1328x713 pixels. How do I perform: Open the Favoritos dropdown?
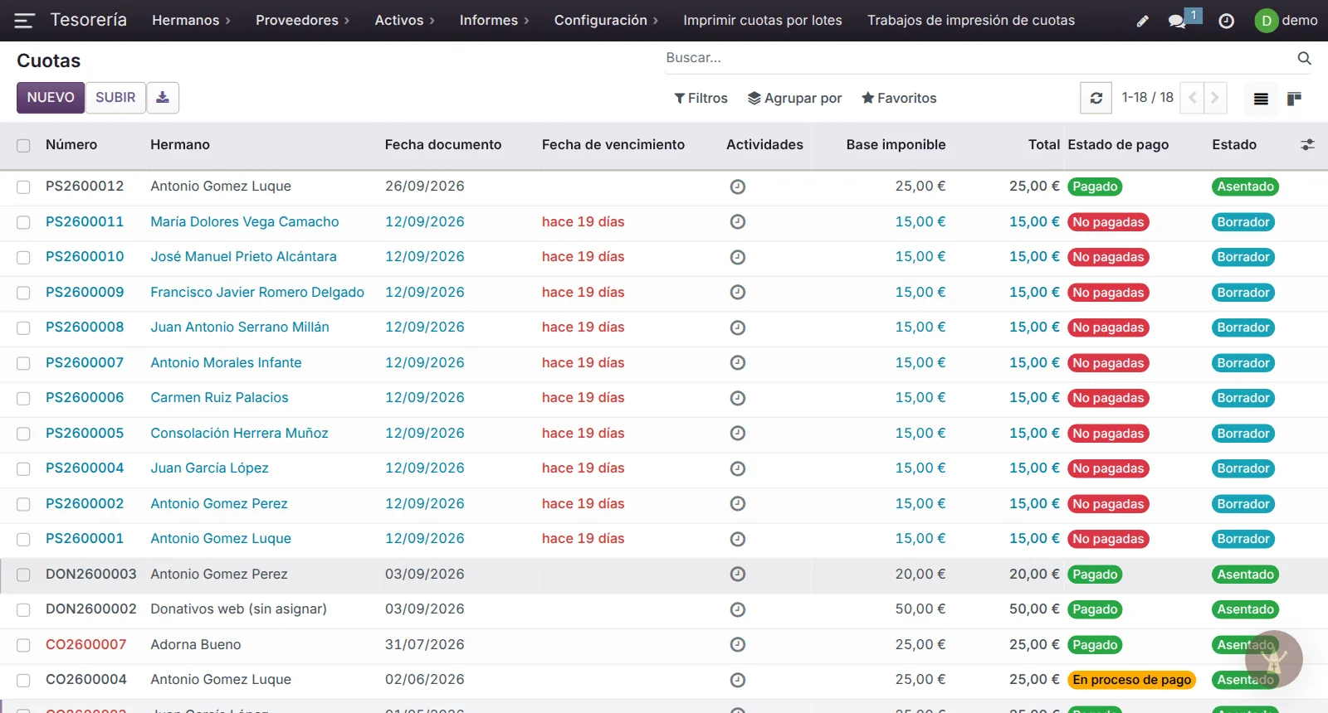(x=899, y=98)
